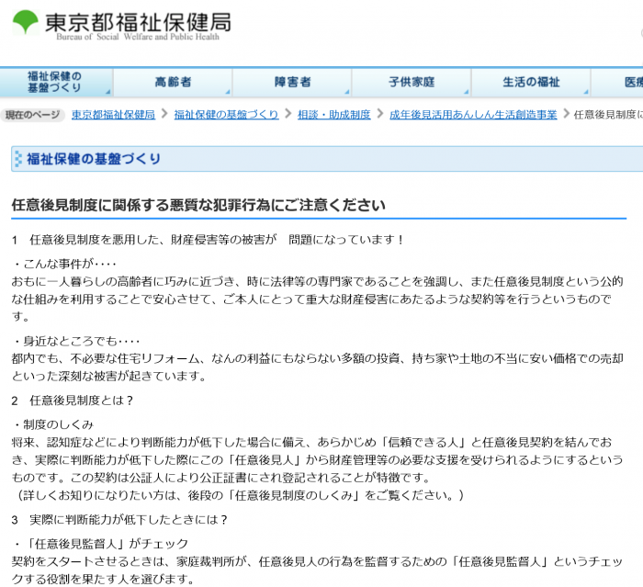Click the 東京都福祉保健局 header logo text

(137, 22)
